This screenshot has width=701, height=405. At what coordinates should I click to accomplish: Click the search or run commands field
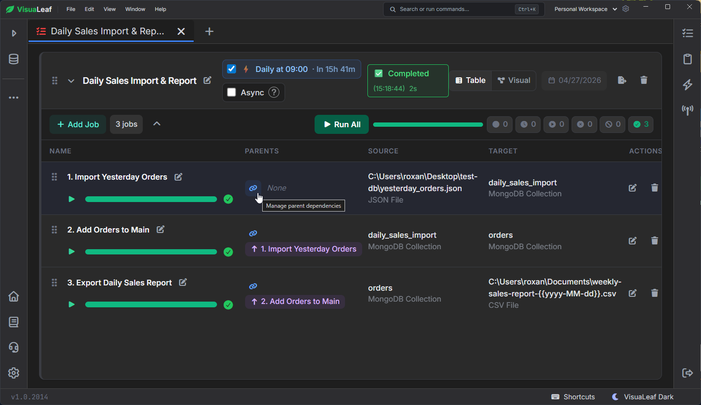464,9
